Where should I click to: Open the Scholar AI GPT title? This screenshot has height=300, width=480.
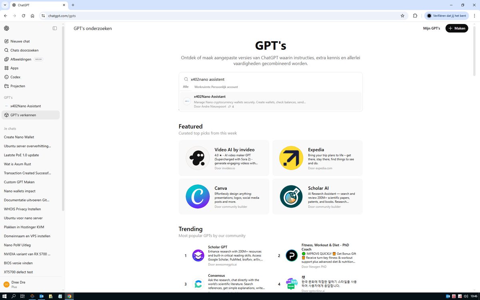click(318, 188)
